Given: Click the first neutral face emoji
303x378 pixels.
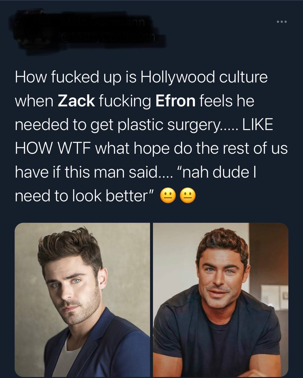Looking at the screenshot, I should click(167, 196).
